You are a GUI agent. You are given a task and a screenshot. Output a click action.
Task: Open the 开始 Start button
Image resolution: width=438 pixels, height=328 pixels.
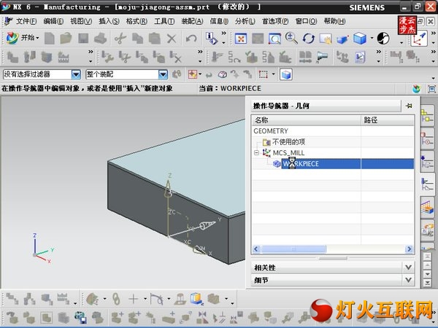tap(23, 38)
